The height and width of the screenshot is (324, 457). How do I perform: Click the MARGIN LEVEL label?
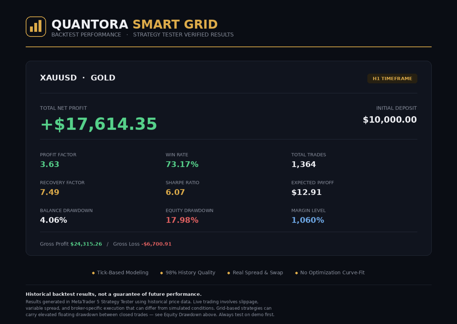[x=308, y=211]
